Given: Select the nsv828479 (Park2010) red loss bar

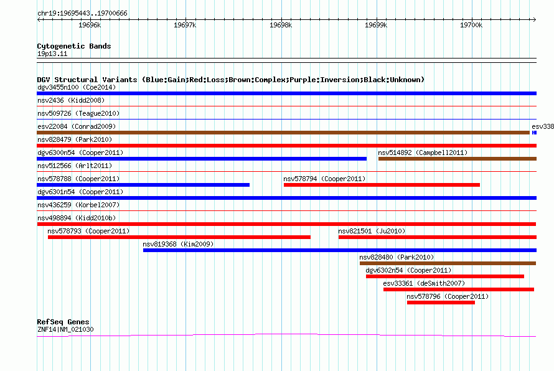Looking at the screenshot, I should (286, 146).
